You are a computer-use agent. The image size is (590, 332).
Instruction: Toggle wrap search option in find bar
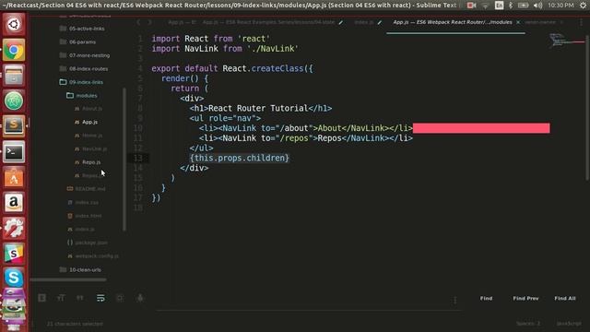tap(100, 298)
